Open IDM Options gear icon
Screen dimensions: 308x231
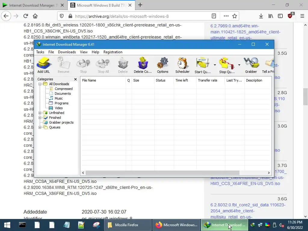coord(163,65)
